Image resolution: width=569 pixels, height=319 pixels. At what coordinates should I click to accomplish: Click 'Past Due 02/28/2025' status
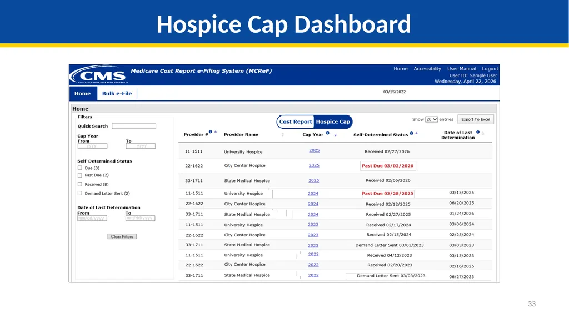[387, 194]
